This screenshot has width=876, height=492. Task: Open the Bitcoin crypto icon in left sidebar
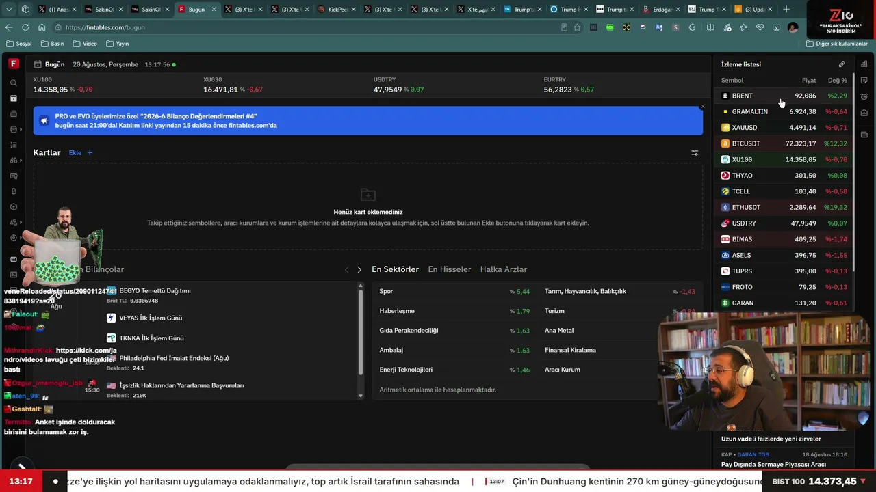[x=14, y=191]
